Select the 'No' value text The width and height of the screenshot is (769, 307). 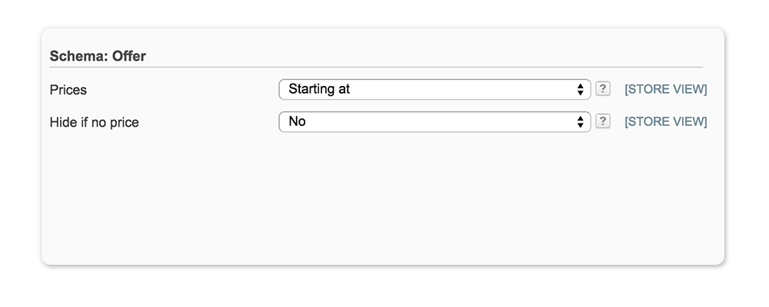297,121
